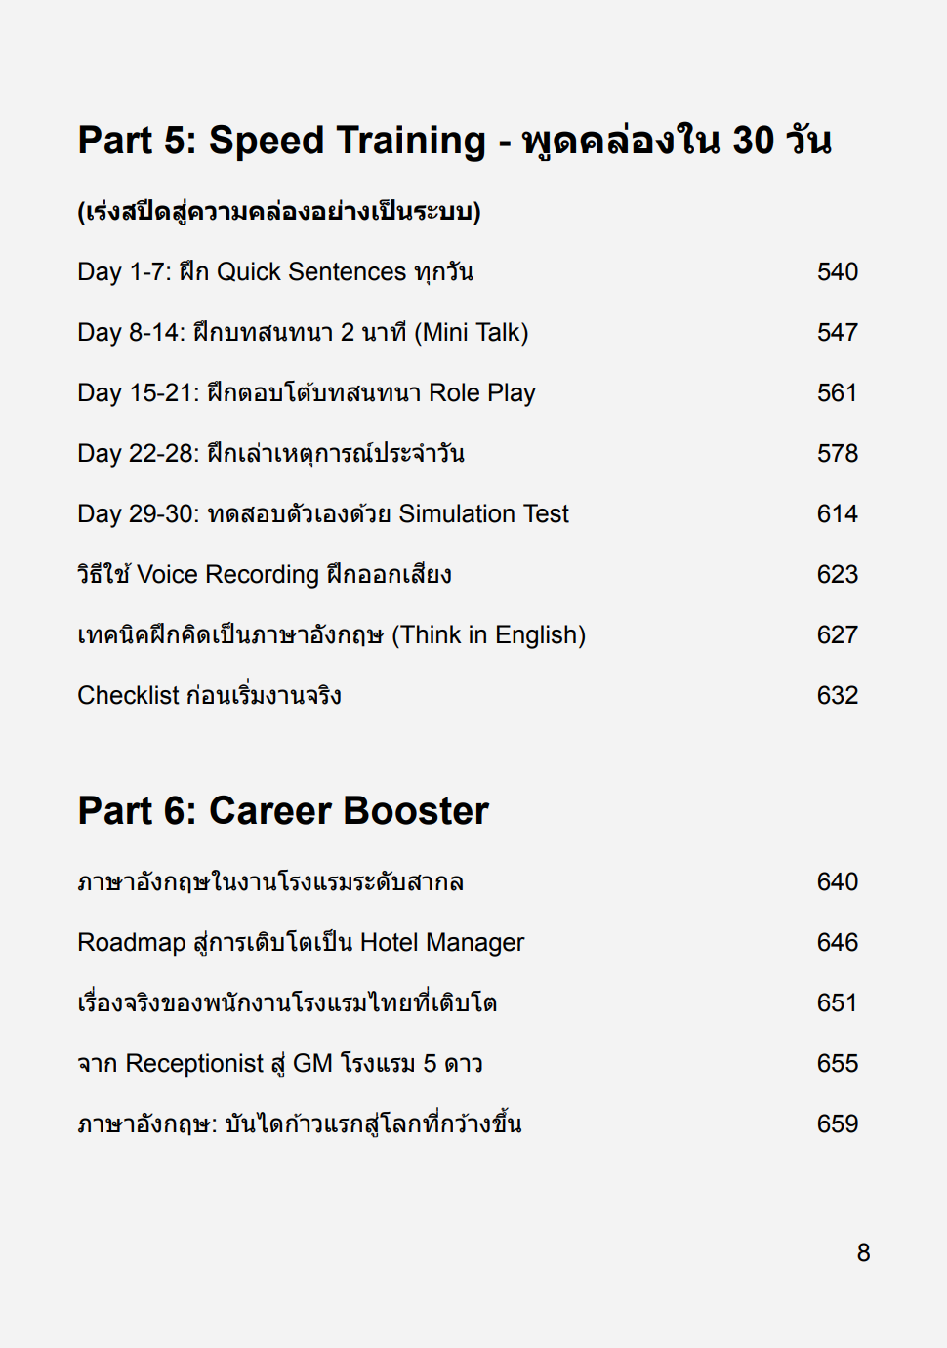This screenshot has height=1348, width=947.
Task: Open the Day 15-21 Role Play entry
Action: (307, 393)
